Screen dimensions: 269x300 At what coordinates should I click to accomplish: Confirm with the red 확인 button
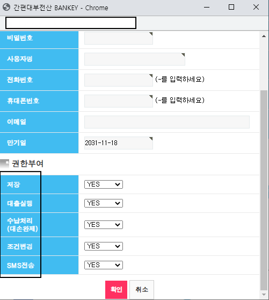click(x=116, y=289)
